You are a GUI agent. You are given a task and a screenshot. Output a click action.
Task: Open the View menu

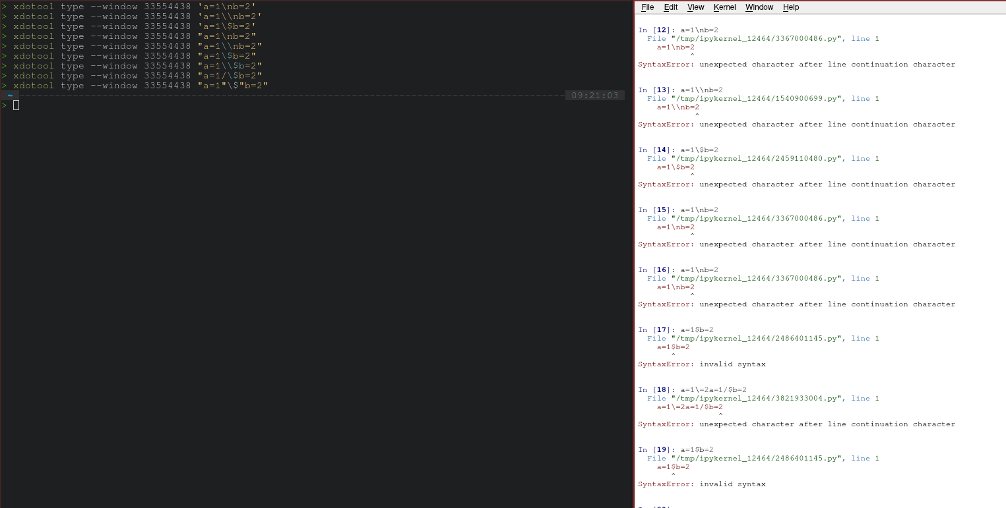click(695, 7)
